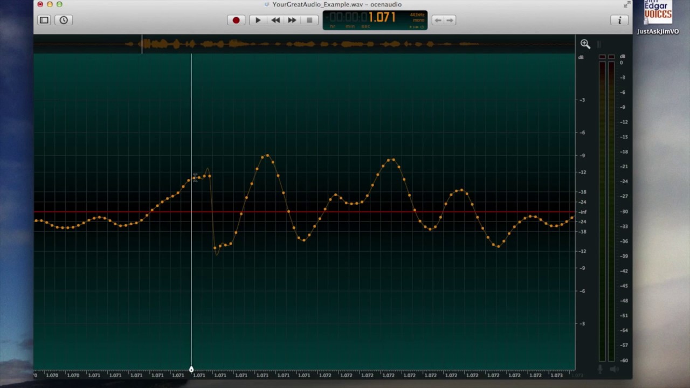This screenshot has width=690, height=388.
Task: Click the fullscreen toggle in the window corner
Action: tap(627, 4)
